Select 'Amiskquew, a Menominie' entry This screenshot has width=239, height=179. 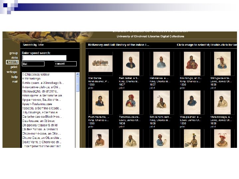pyautogui.click(x=42, y=95)
